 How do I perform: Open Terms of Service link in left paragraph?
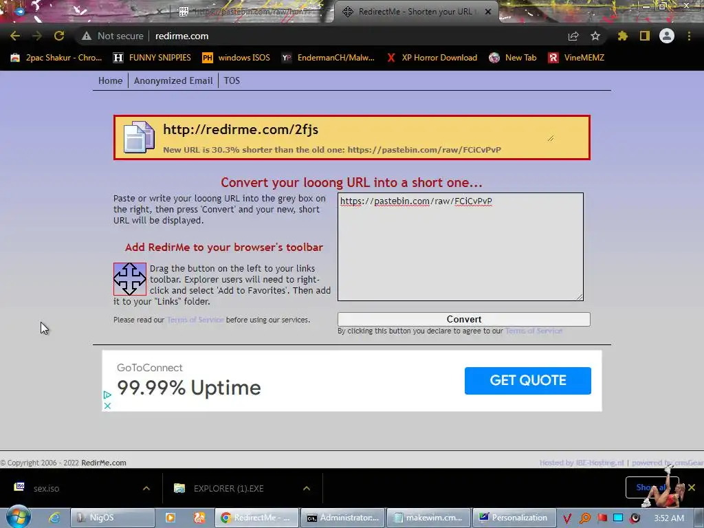(195, 320)
